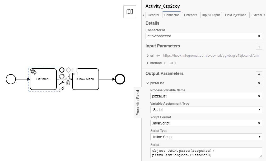Screen dimensions: 266x161
Task: Open the Listeners tab
Action: coord(190,15)
